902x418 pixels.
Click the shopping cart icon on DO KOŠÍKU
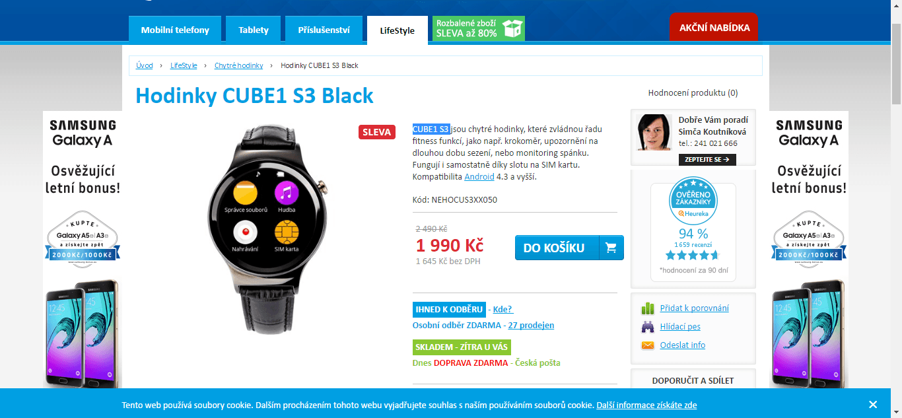pos(611,248)
